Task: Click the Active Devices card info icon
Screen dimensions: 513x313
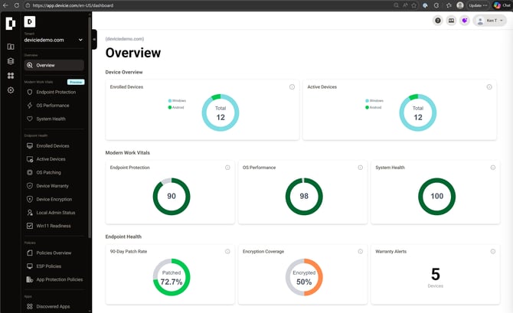Action: [489, 87]
